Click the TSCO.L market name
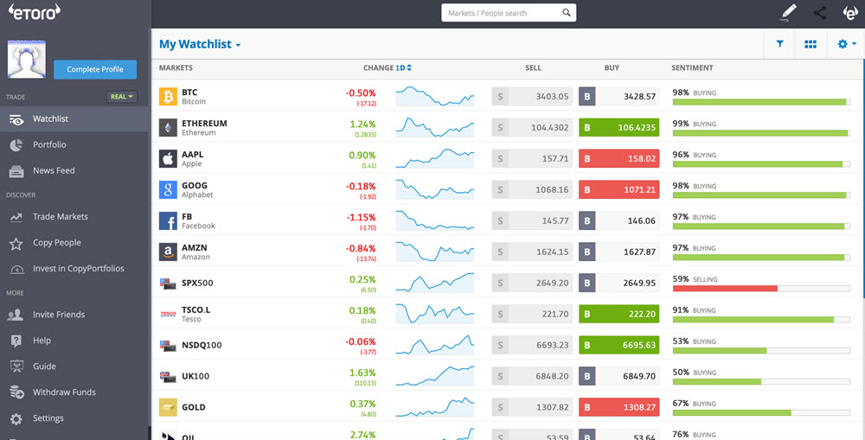Viewport: 865px width, 440px height. pos(195,309)
